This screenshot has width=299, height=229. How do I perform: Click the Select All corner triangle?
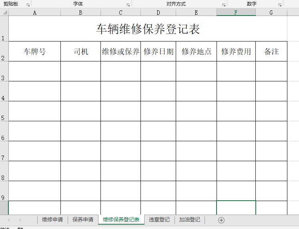4,12
